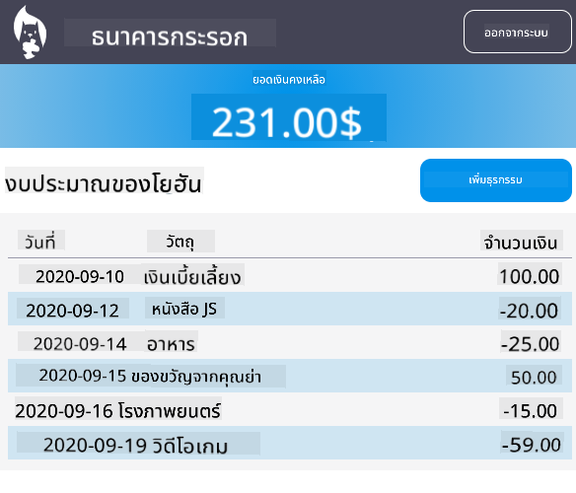Click the งบประมาณของโยฮัน heading
This screenshot has height=493, width=576.
point(104,182)
